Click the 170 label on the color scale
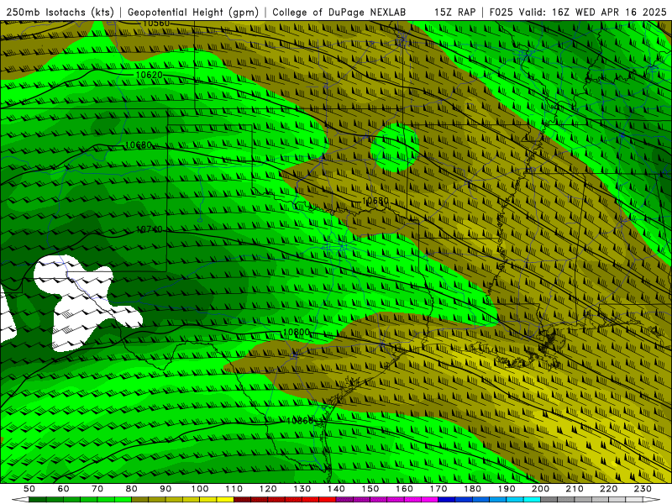 [x=438, y=489]
